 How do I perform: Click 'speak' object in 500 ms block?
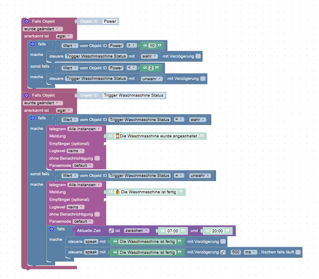coord(91,252)
